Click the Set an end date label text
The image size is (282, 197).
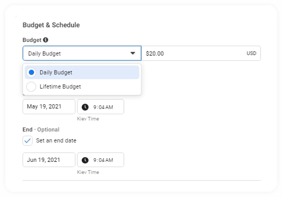(56, 140)
